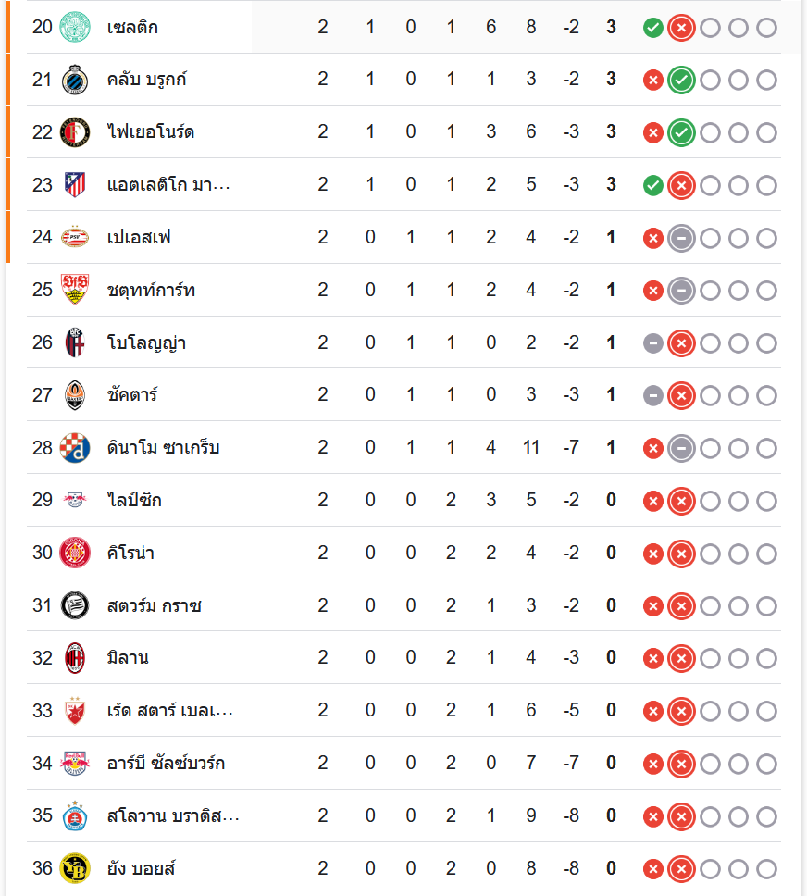Open the ไลป์ซิก team name link
Screen dimensions: 807x896
click(x=134, y=501)
